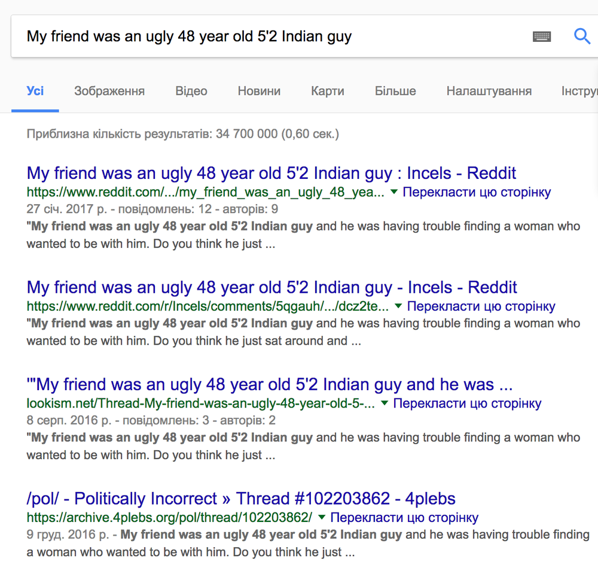Screen dimensions: 598x571
Task: Open the second Reddit result title link
Action: (272, 287)
